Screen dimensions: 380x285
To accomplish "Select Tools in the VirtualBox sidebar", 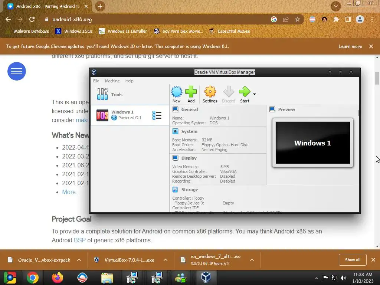I will (130, 94).
